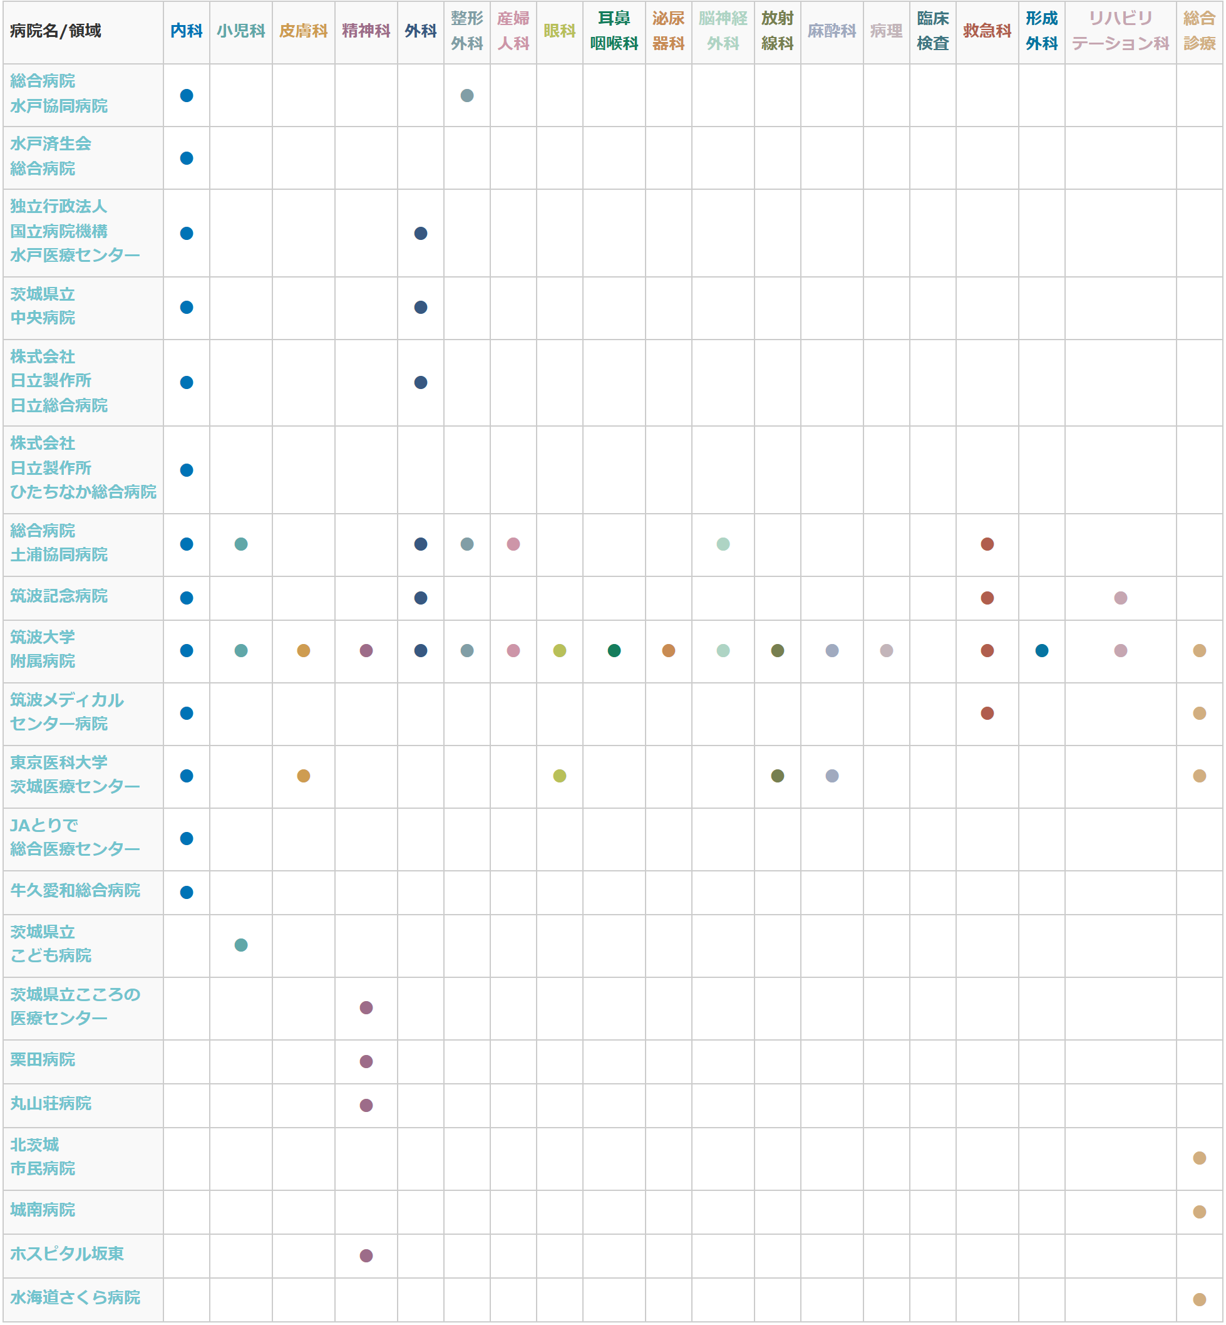Click the 内科 column header
Screen dimensions: 1226x1325
click(187, 31)
